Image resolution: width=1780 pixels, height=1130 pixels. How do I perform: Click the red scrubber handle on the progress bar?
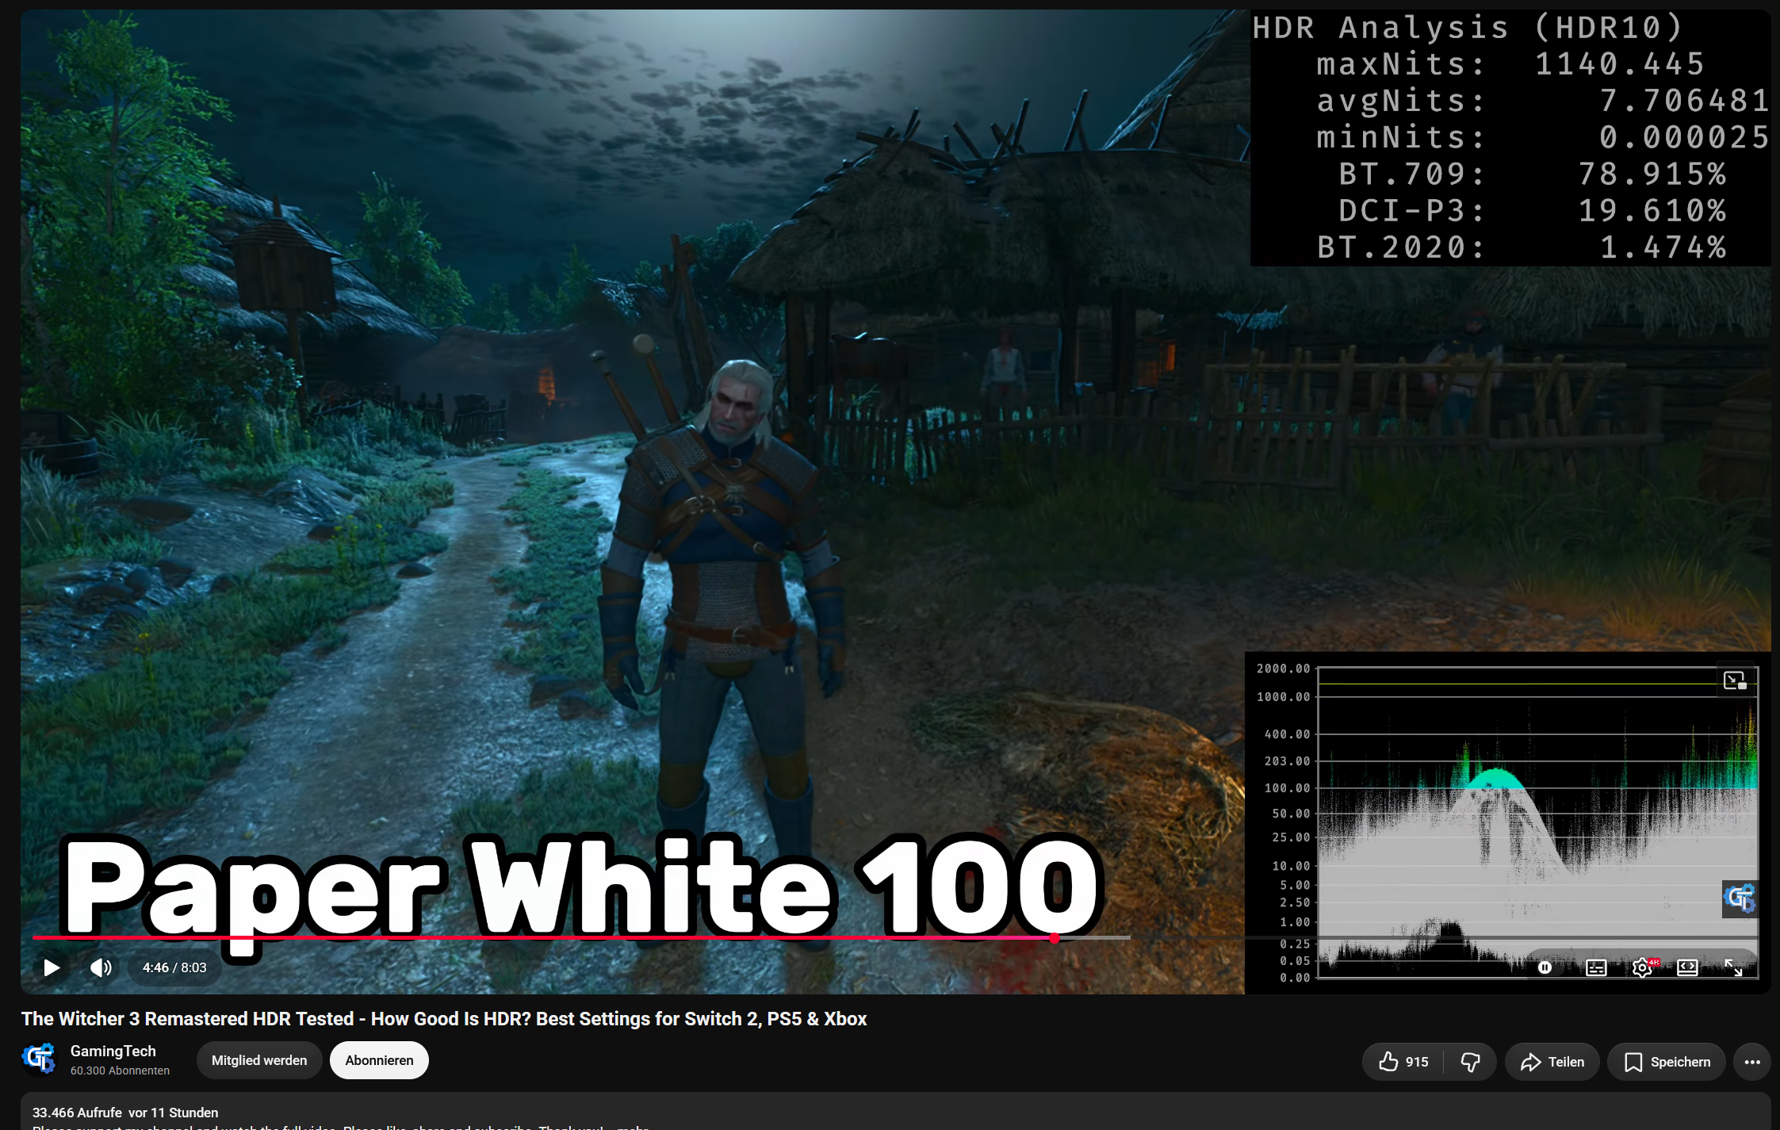pos(1055,938)
